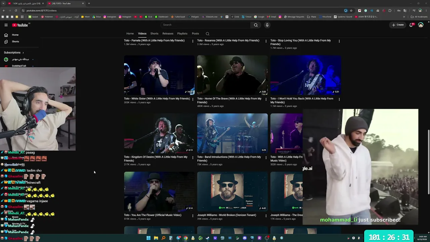Viewport: 430px width, 242px height.
Task: Play the You Are The Flower thumbnail
Action: [159, 191]
